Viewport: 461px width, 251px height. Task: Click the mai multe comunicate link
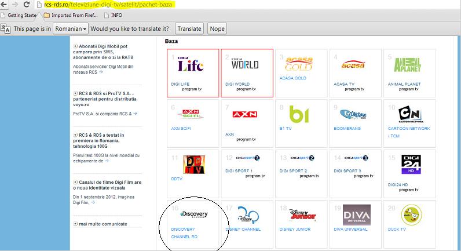tap(102, 224)
